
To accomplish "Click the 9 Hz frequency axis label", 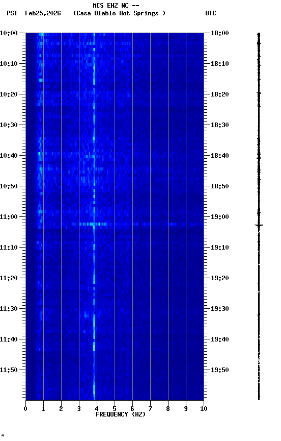I will [x=186, y=409].
